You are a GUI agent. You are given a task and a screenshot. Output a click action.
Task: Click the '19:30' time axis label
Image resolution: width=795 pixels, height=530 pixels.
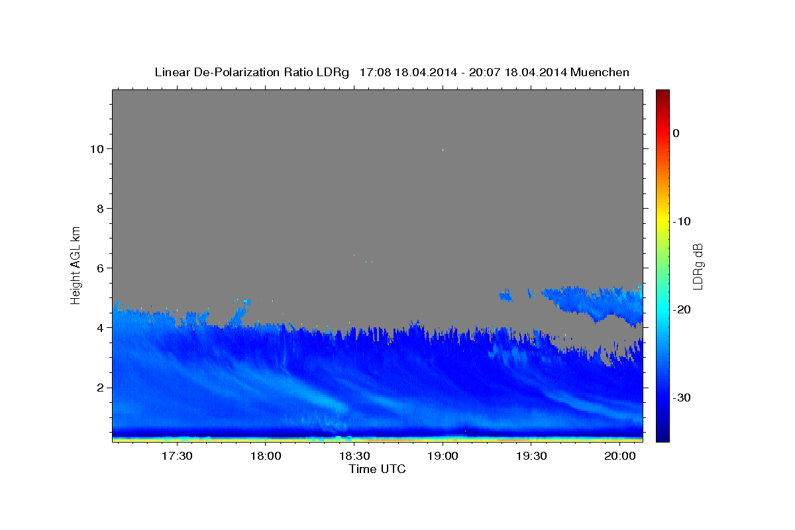coord(531,456)
